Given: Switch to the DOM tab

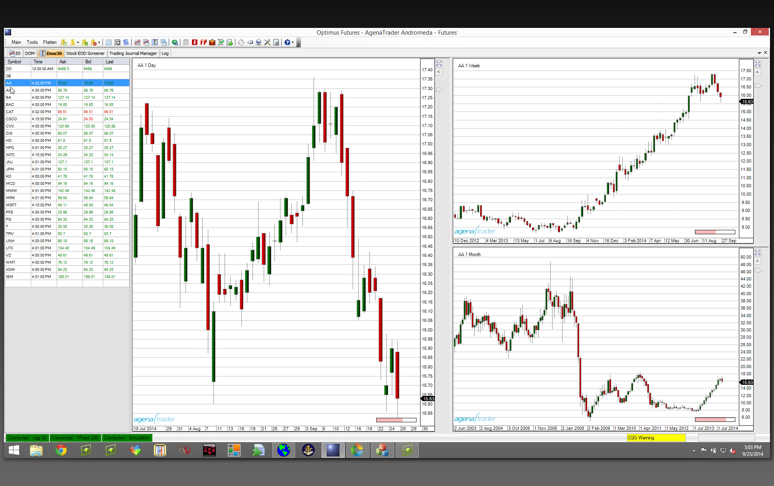Looking at the screenshot, I should [30, 53].
